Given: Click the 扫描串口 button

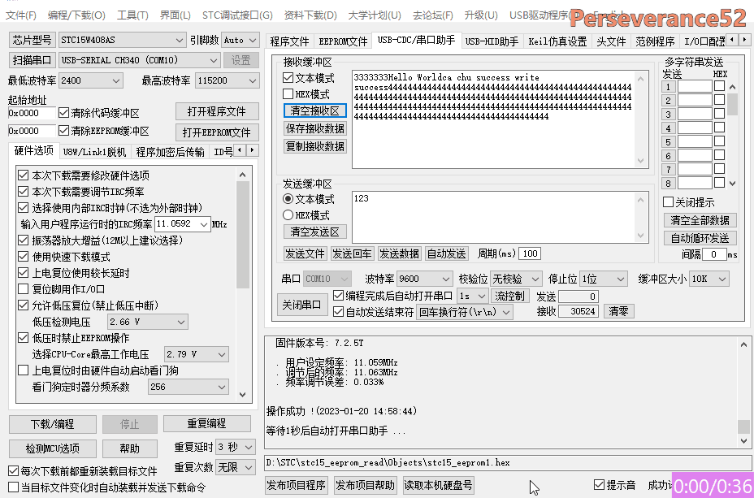Looking at the screenshot, I should [32, 60].
